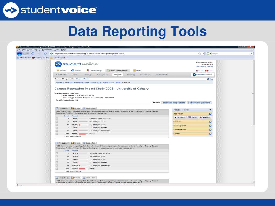Check the Q19 '1-2 times per month' box
Image resolution: width=275 pixels, height=206 pixels.
(x=57, y=128)
